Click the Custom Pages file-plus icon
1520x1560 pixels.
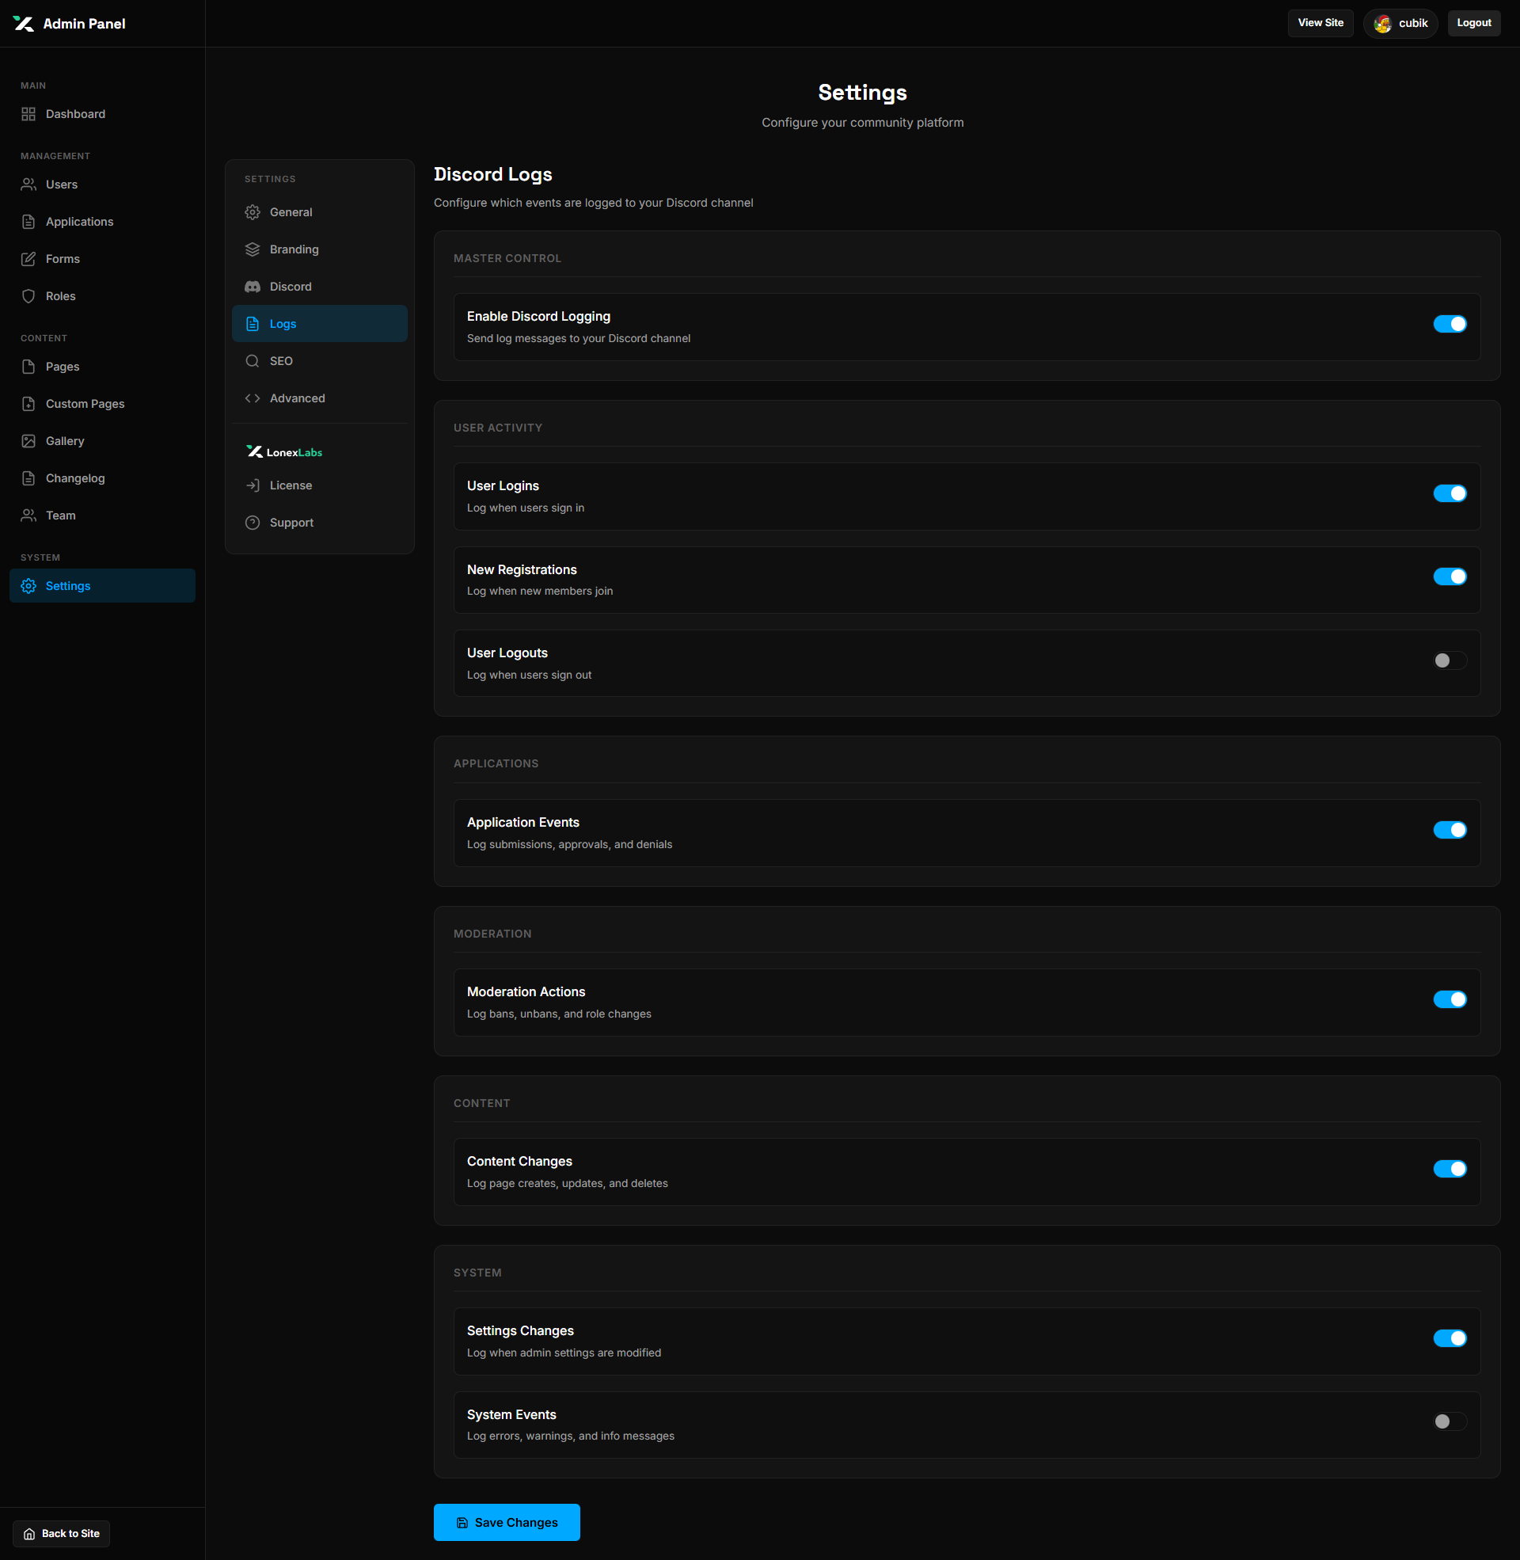28,404
